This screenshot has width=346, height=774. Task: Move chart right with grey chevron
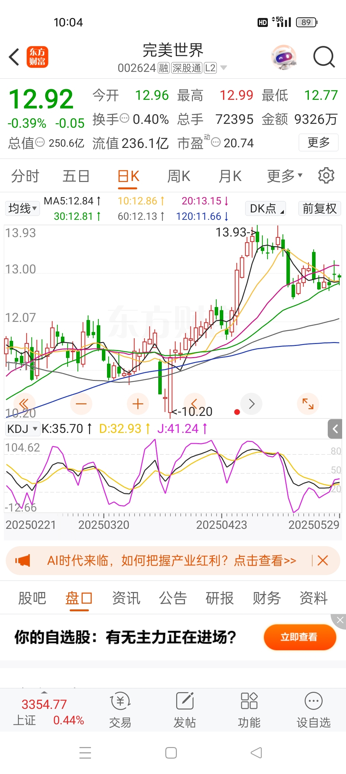pos(251,404)
